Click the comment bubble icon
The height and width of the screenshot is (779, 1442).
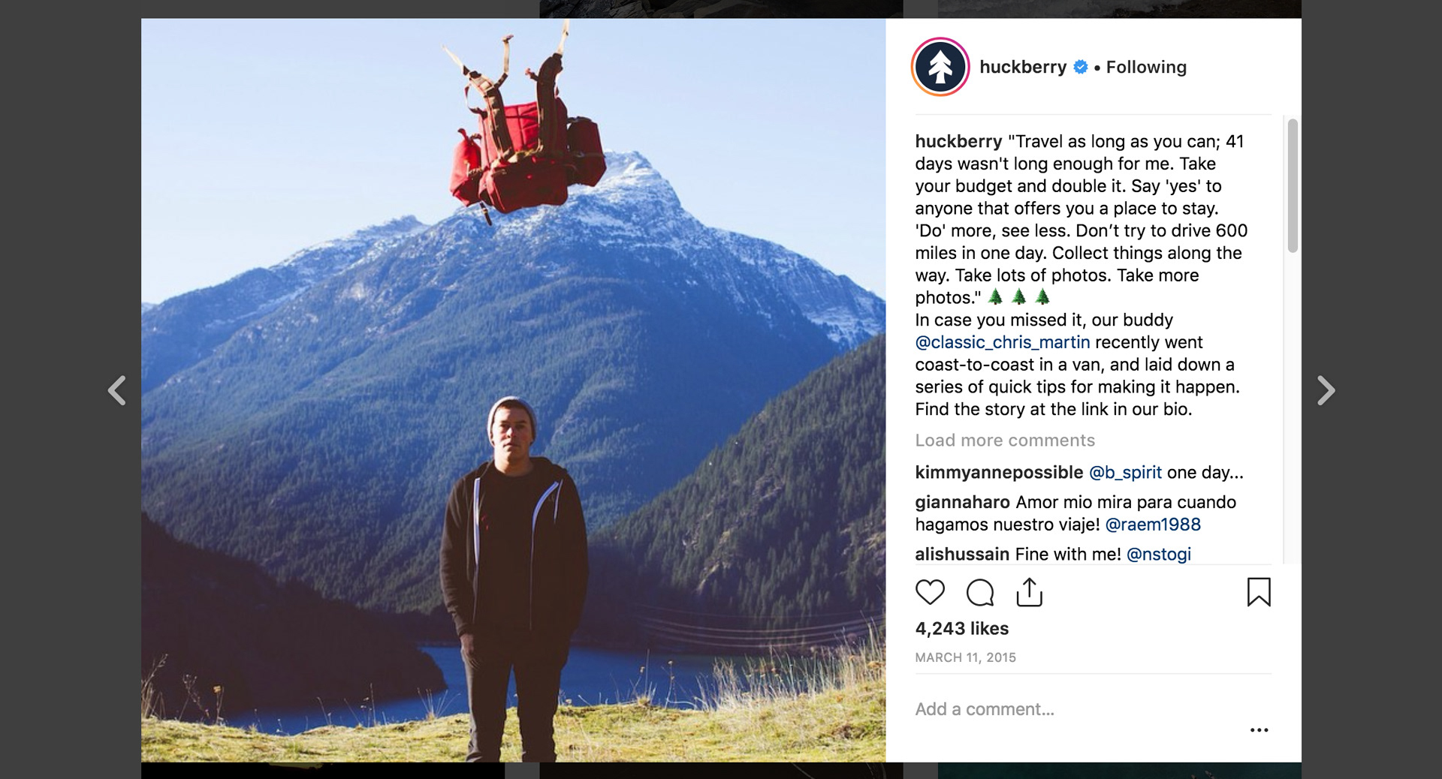pos(980,592)
